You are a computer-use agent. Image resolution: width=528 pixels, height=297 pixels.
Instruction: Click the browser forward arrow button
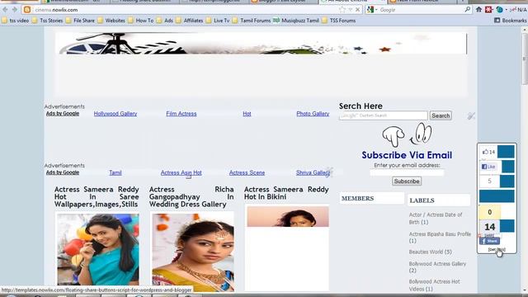click(x=15, y=10)
